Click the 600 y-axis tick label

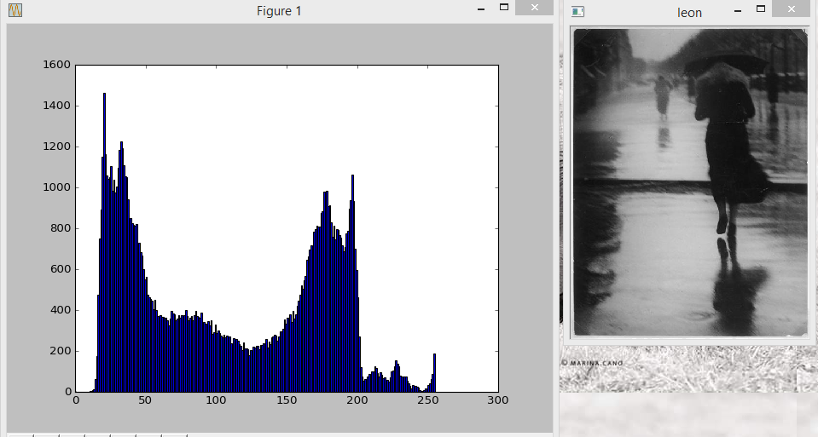60,269
